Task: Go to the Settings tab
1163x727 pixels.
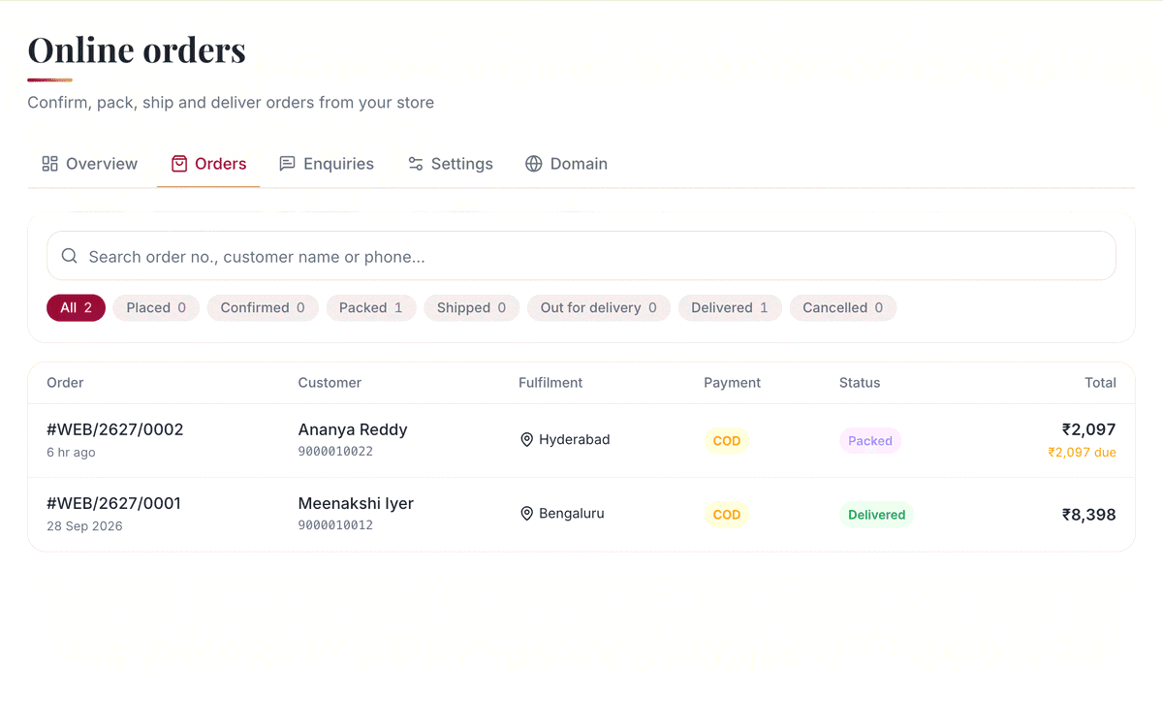Action: click(x=450, y=164)
